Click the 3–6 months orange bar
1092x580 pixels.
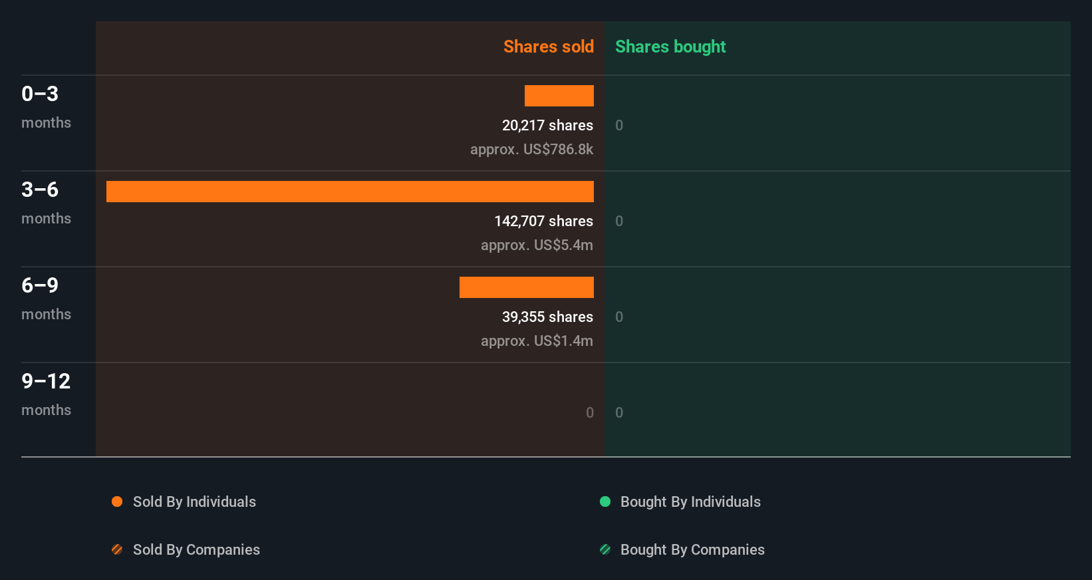click(350, 192)
